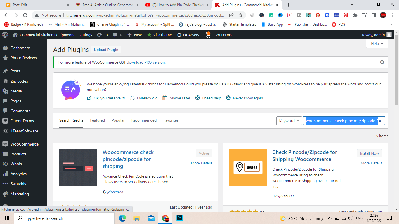
Task: Click the Upload Plugin button
Action: pos(106,50)
